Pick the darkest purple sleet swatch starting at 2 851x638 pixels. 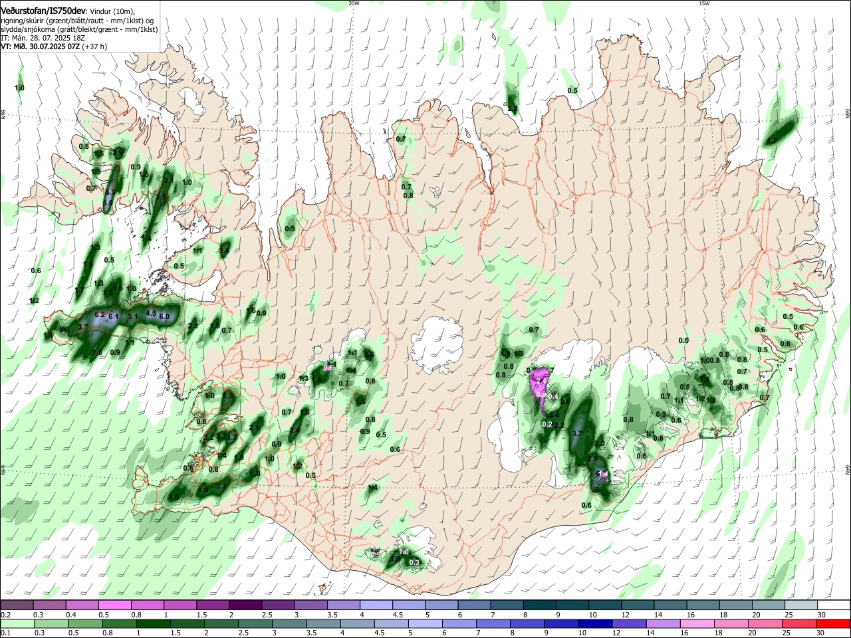tap(245, 605)
